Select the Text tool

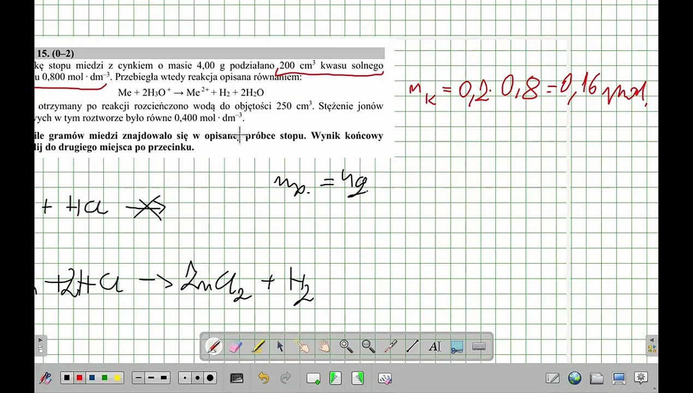tap(435, 346)
